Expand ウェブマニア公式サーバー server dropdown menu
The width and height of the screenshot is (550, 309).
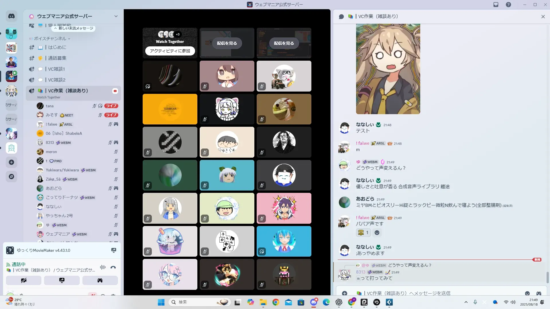click(x=116, y=16)
